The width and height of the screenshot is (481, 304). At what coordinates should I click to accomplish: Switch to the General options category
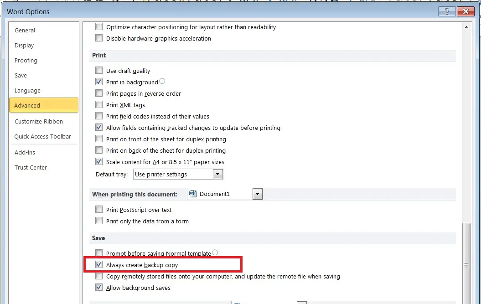tap(25, 31)
